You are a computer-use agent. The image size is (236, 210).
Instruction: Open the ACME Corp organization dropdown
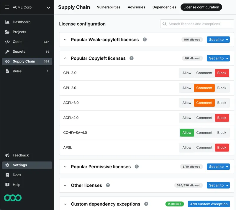pos(48,7)
